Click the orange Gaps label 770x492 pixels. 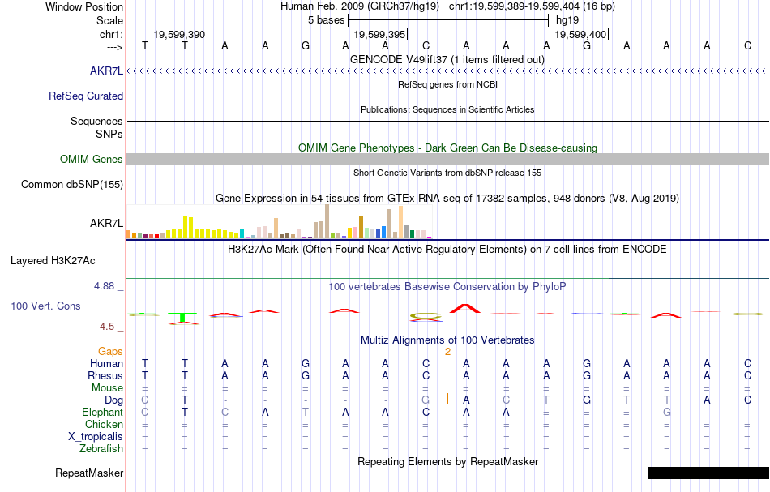110,351
